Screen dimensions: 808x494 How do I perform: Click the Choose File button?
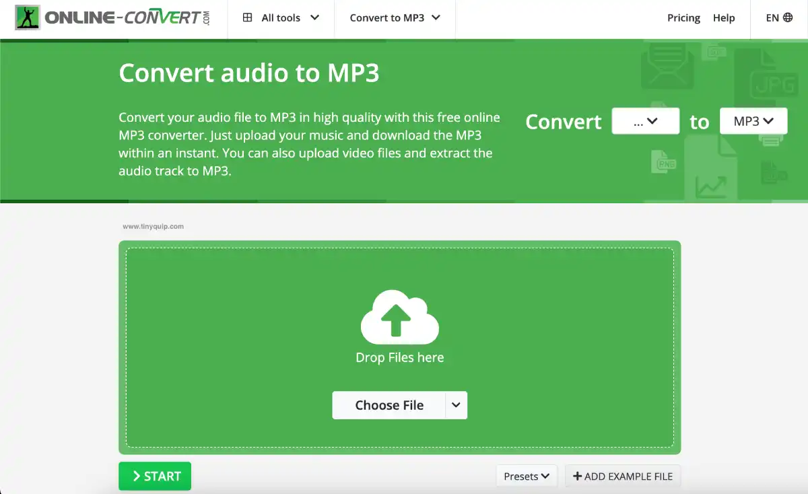[389, 405]
